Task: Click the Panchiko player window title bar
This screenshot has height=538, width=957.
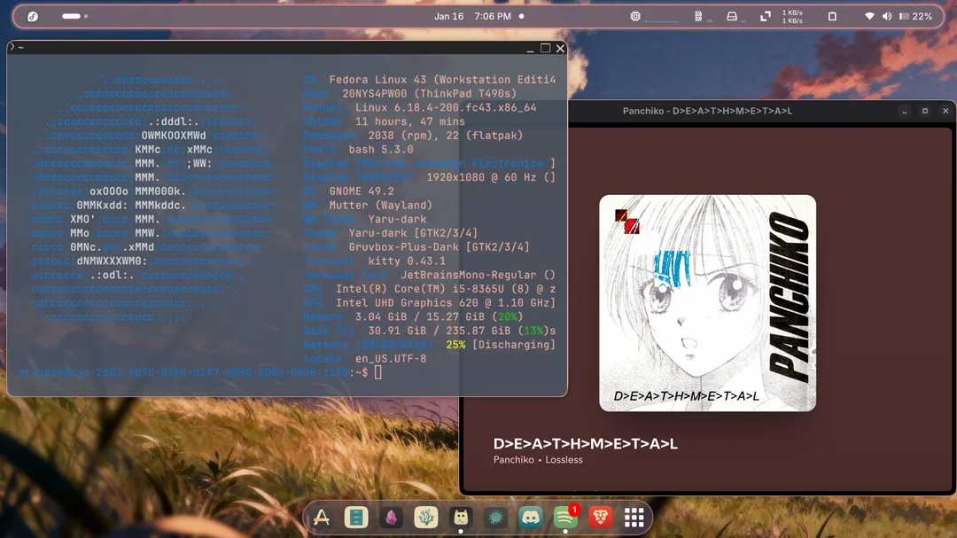Action: pyautogui.click(x=707, y=111)
